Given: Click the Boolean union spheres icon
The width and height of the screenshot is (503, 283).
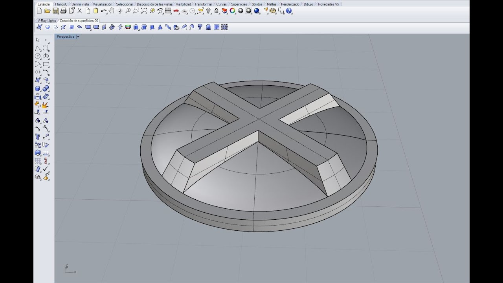Looking at the screenshot, I should [46, 88].
